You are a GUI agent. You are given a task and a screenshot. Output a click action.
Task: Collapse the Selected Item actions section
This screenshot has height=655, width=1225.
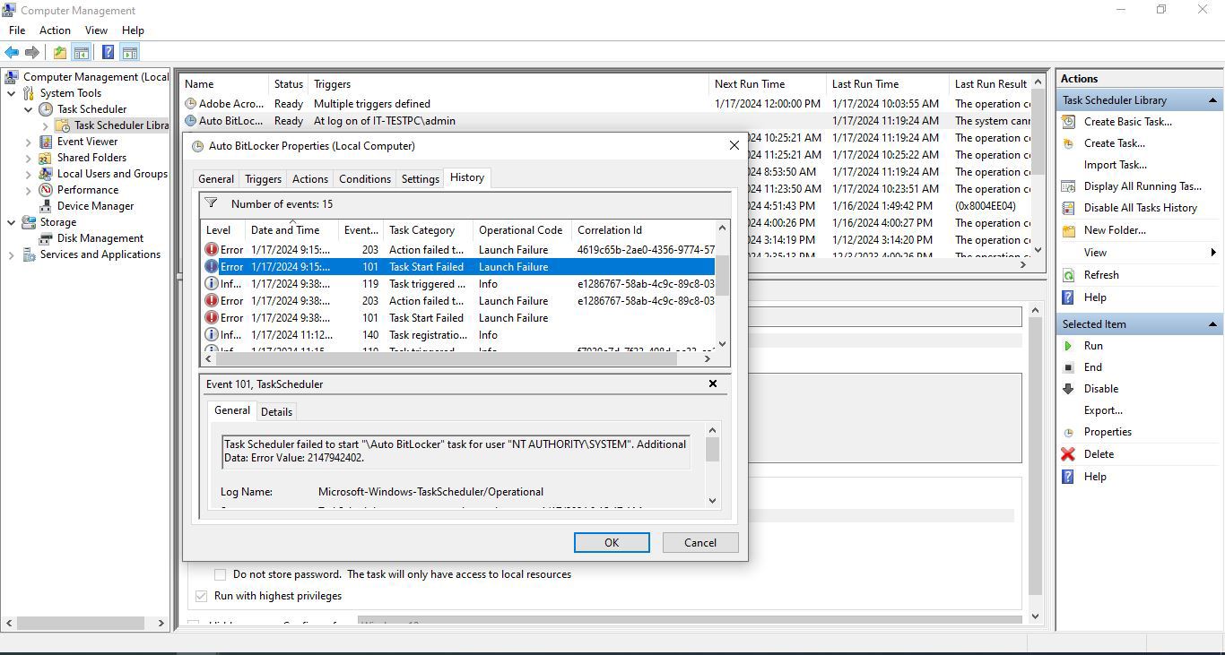click(x=1212, y=324)
